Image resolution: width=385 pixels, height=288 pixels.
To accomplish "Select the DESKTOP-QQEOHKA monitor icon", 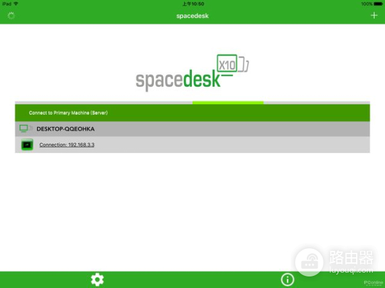I will pos(26,129).
